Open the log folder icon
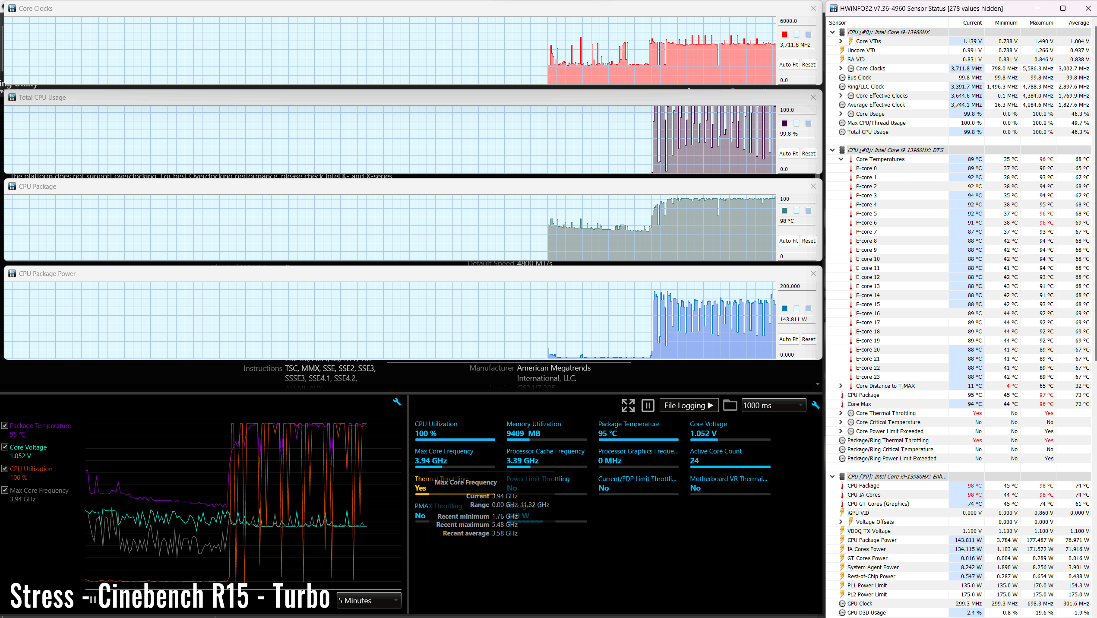The image size is (1097, 618). click(730, 405)
